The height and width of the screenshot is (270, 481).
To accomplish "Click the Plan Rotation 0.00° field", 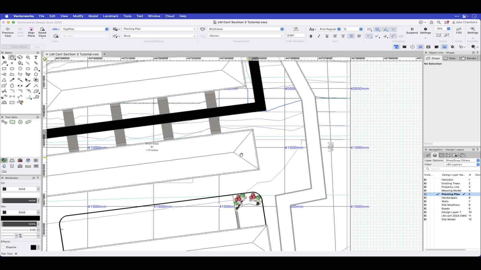I will click(295, 35).
